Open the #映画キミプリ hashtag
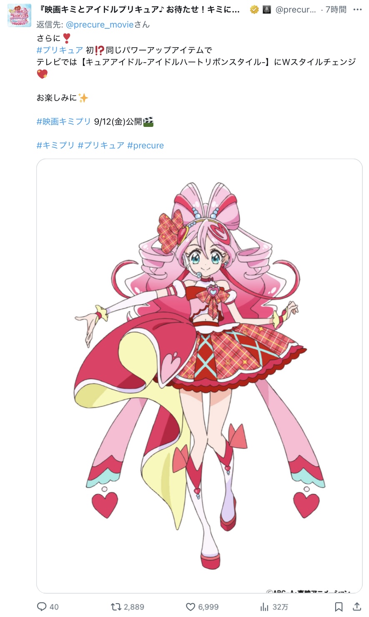Image resolution: width=369 pixels, height=617 pixels. (x=64, y=121)
